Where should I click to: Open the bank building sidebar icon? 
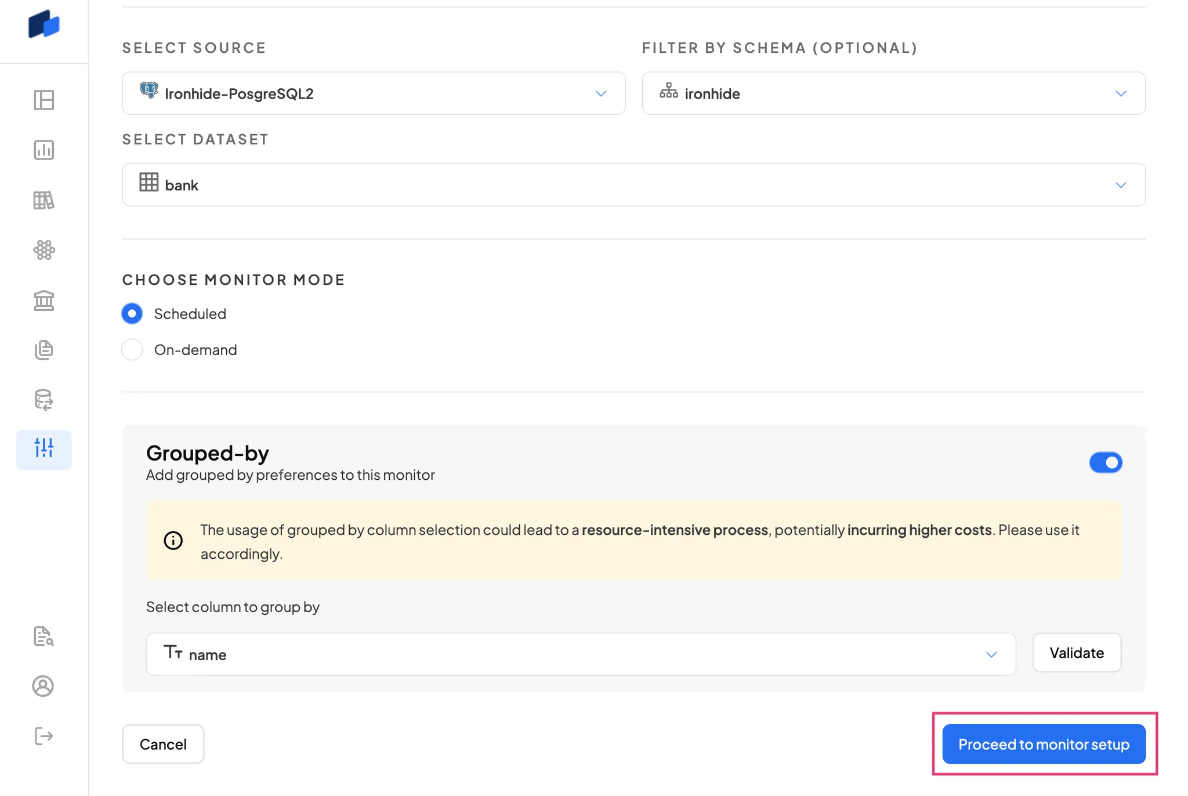44,301
